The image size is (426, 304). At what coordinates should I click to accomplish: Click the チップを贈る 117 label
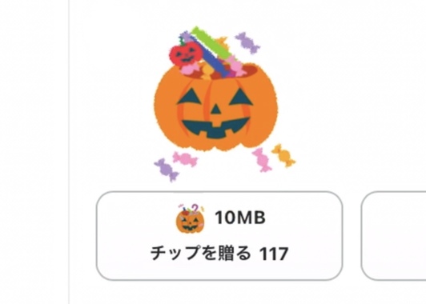(x=219, y=253)
